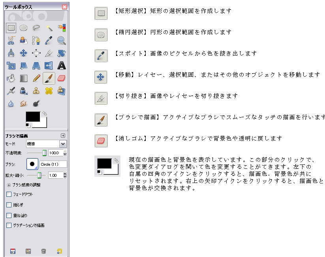This screenshot has height=257, width=325.
Task: Enable the グラデーションで描画 checkbox
Action: coord(9,226)
